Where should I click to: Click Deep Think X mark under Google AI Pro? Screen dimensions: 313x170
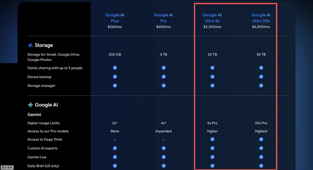(163, 140)
